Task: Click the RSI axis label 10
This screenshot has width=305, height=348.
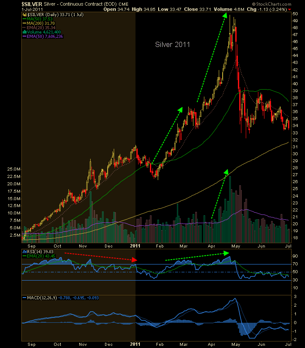Action: click(x=295, y=288)
